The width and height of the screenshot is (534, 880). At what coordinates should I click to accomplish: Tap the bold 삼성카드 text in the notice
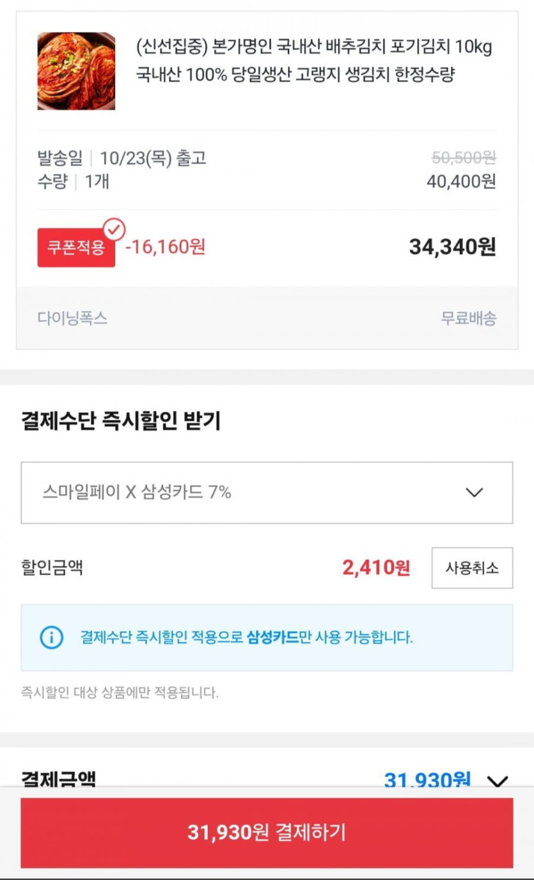click(272, 637)
